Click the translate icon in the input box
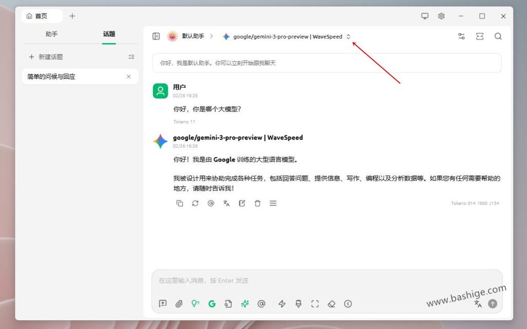The image size is (527, 329). click(478, 304)
